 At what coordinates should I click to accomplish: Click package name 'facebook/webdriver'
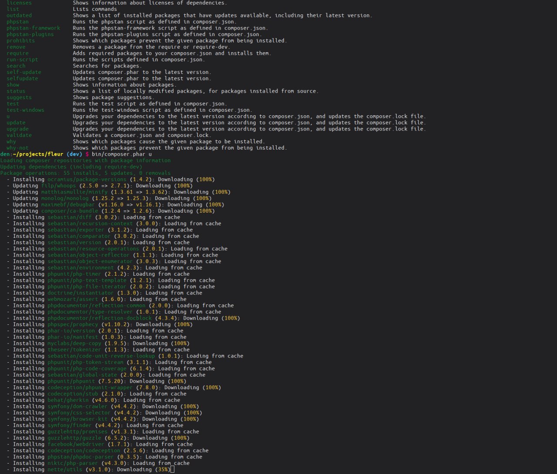coord(76,444)
